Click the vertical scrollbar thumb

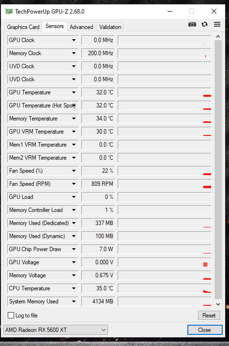pos(218,170)
